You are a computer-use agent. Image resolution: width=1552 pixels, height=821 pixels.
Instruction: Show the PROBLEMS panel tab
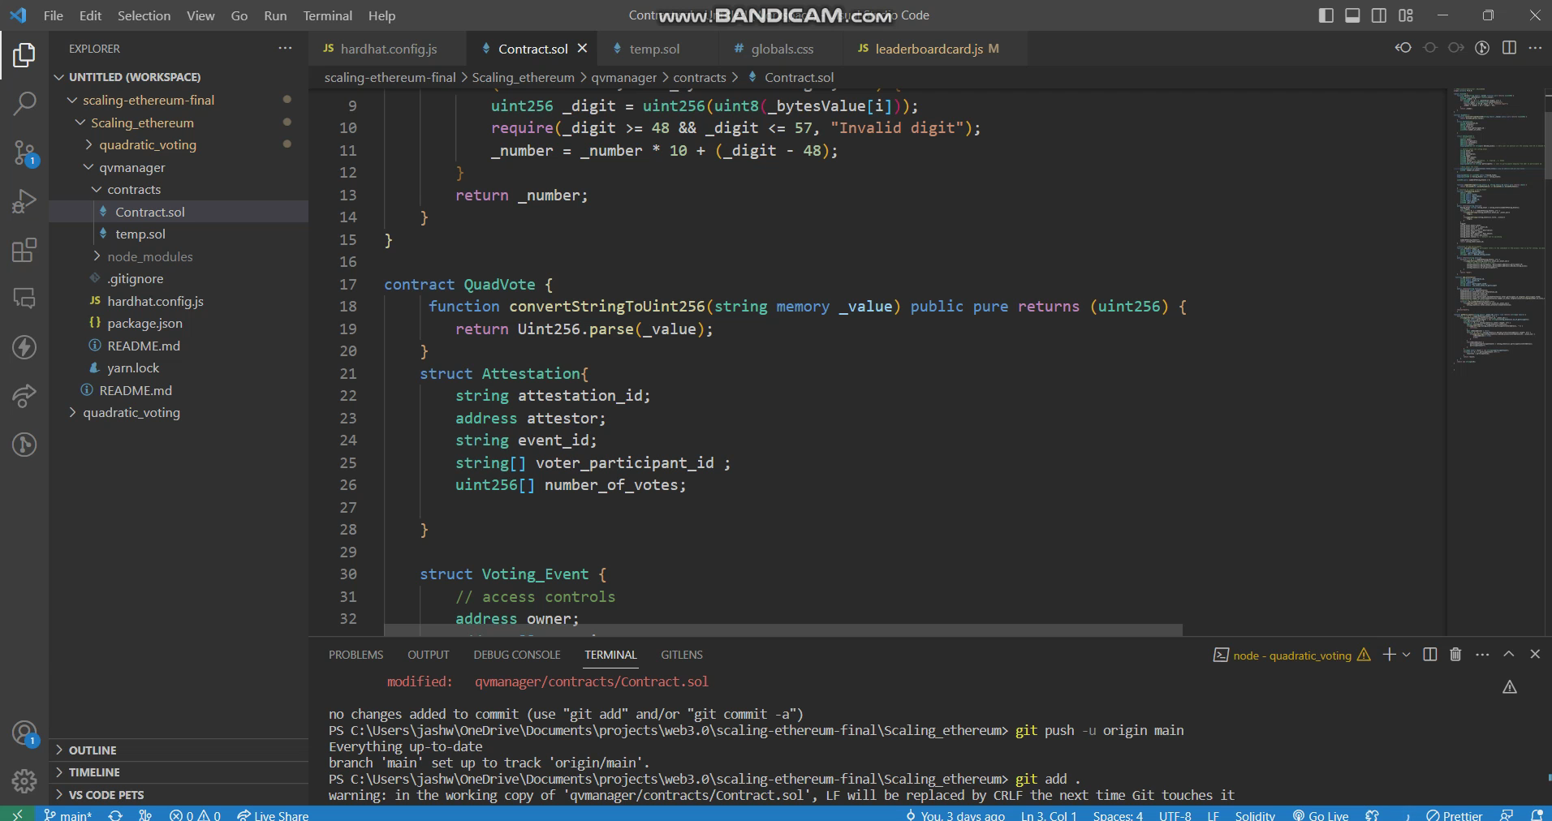click(x=356, y=655)
